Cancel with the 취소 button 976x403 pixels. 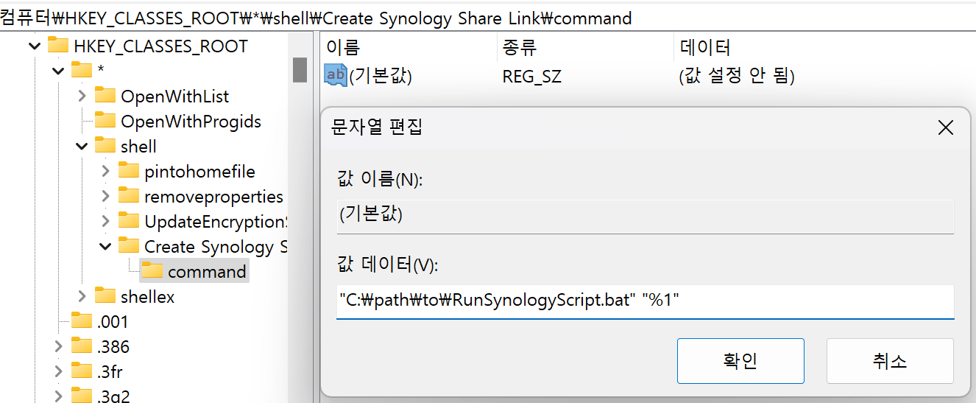point(890,361)
